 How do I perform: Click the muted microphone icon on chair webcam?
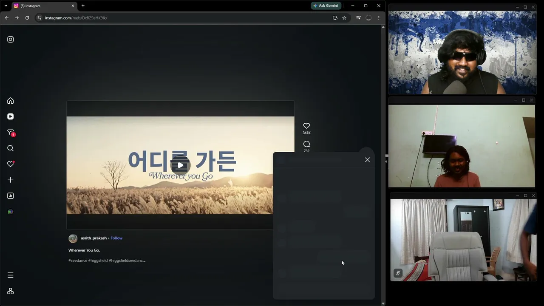point(398,273)
